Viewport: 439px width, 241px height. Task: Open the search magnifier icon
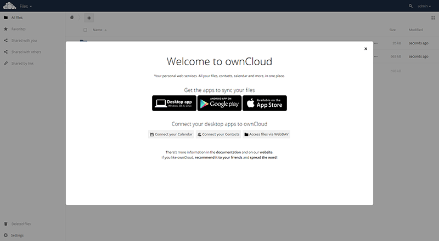(x=410, y=6)
